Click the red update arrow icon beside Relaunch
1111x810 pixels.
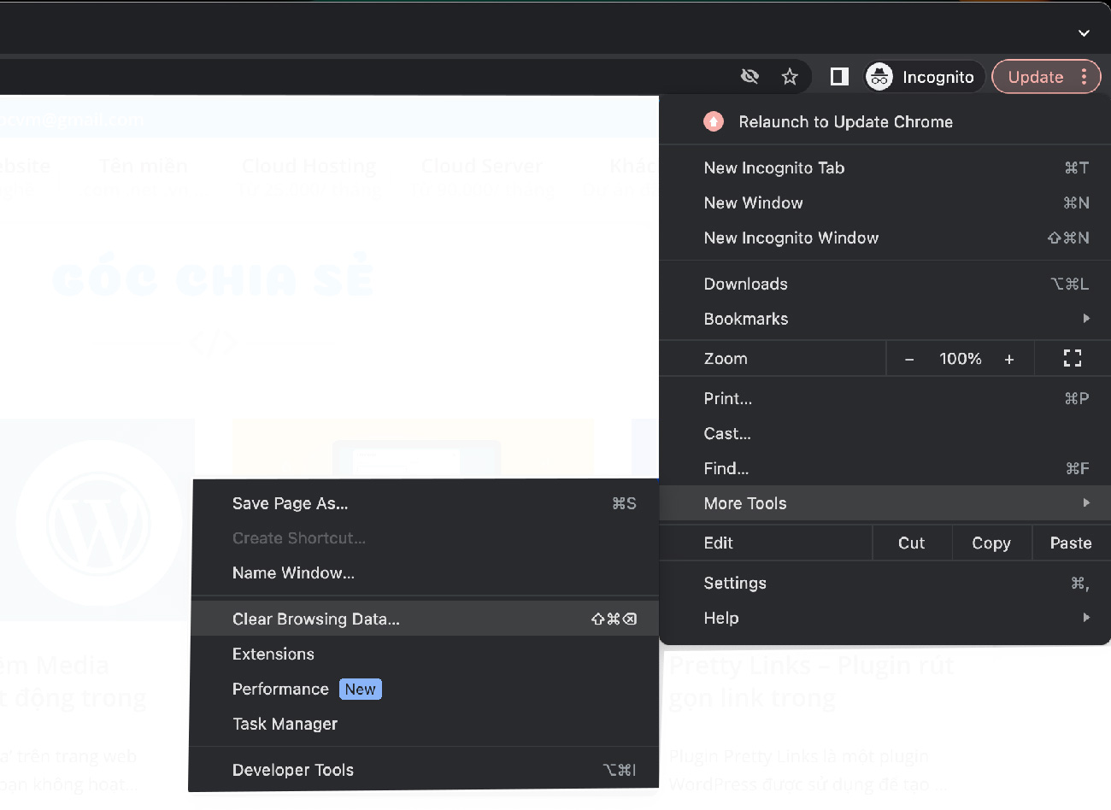click(714, 121)
